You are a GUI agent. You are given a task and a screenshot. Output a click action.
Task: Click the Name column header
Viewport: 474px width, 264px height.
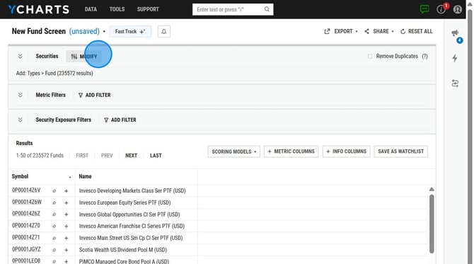coord(85,176)
